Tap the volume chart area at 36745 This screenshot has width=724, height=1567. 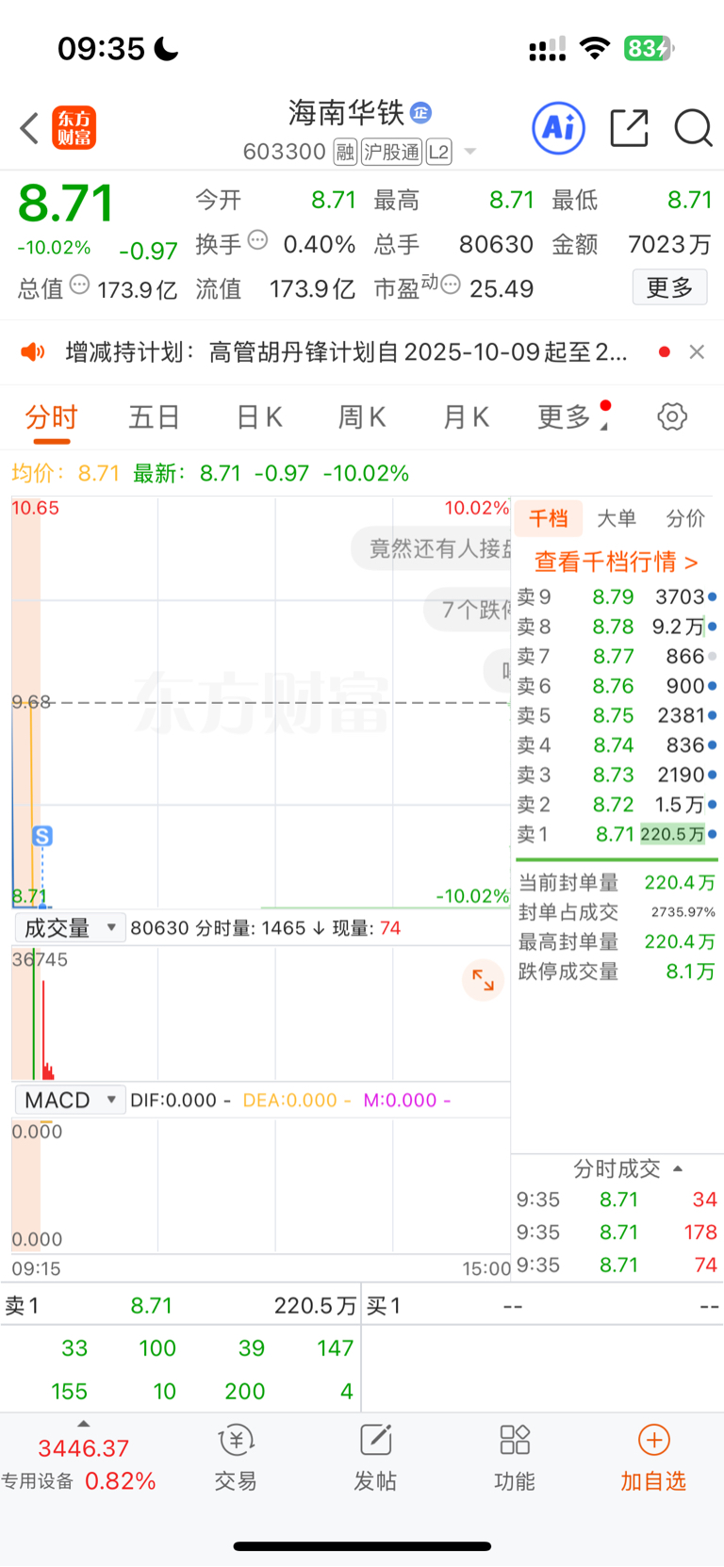pyautogui.click(x=260, y=1014)
